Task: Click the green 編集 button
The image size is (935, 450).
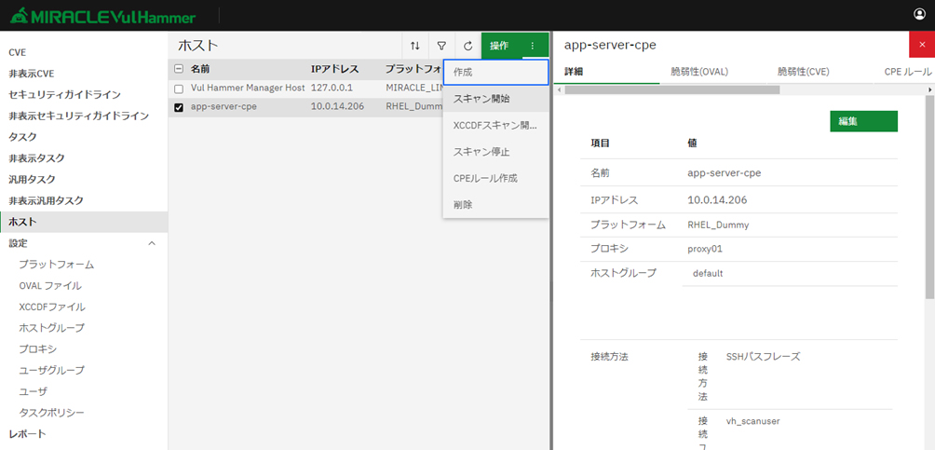Action: [862, 121]
